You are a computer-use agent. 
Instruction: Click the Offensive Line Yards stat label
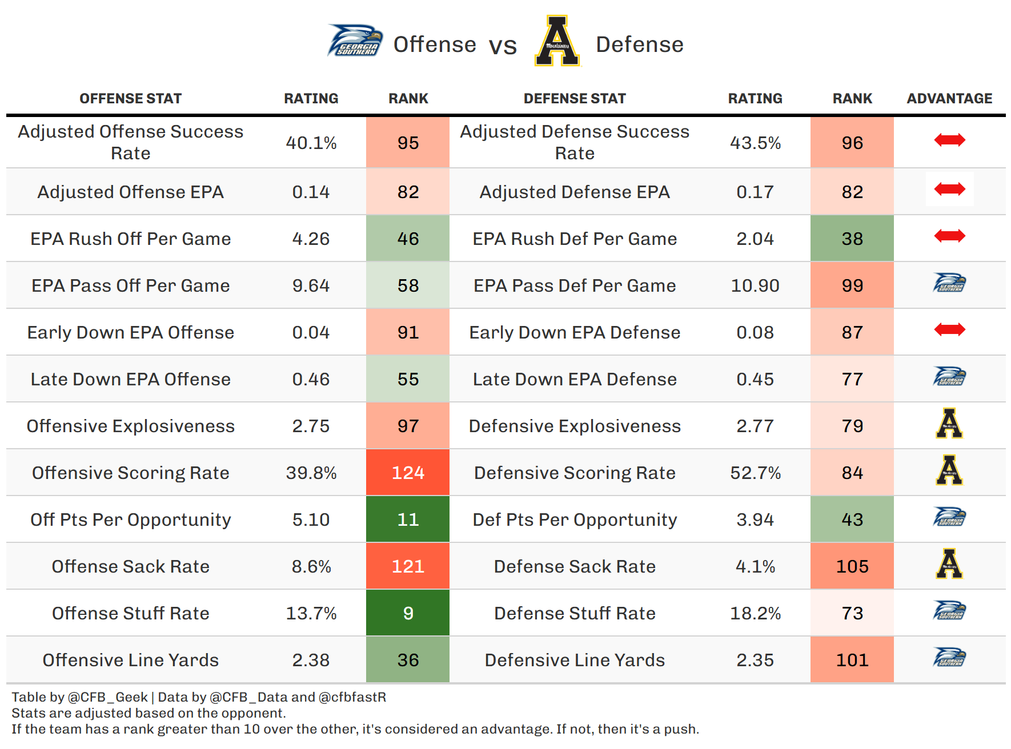[130, 660]
